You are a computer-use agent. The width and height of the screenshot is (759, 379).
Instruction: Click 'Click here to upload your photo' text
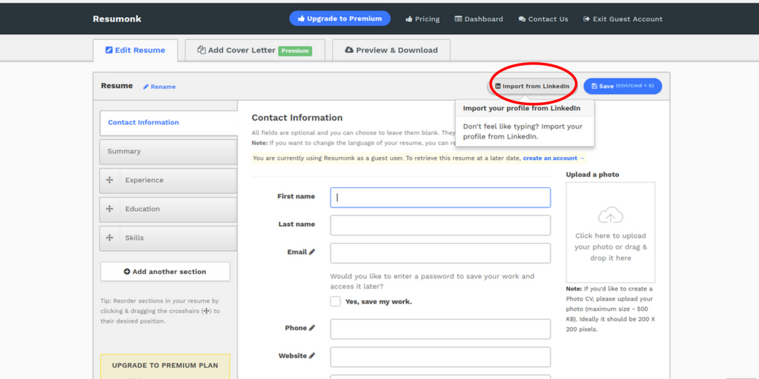[x=611, y=247]
